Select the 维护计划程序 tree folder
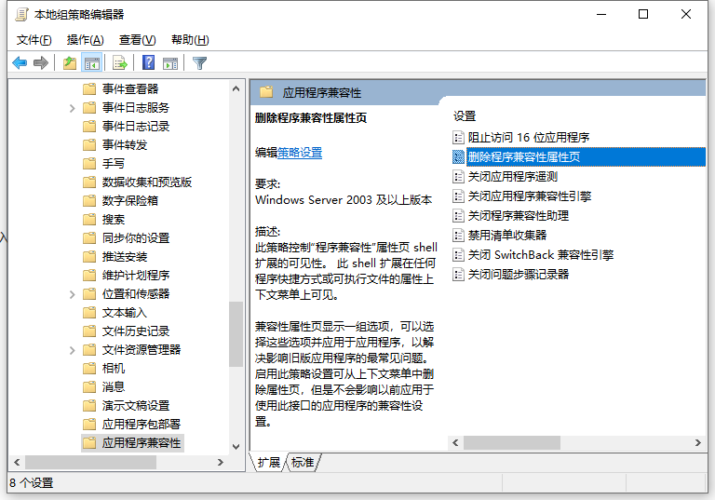715x500 pixels. coord(136,275)
